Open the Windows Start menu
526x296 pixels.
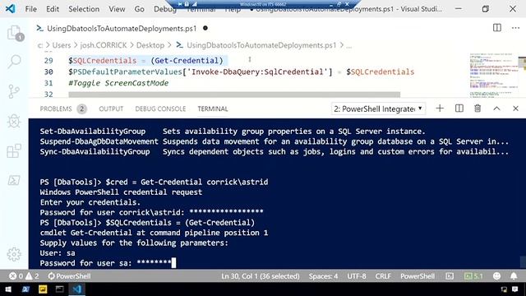coord(8,289)
